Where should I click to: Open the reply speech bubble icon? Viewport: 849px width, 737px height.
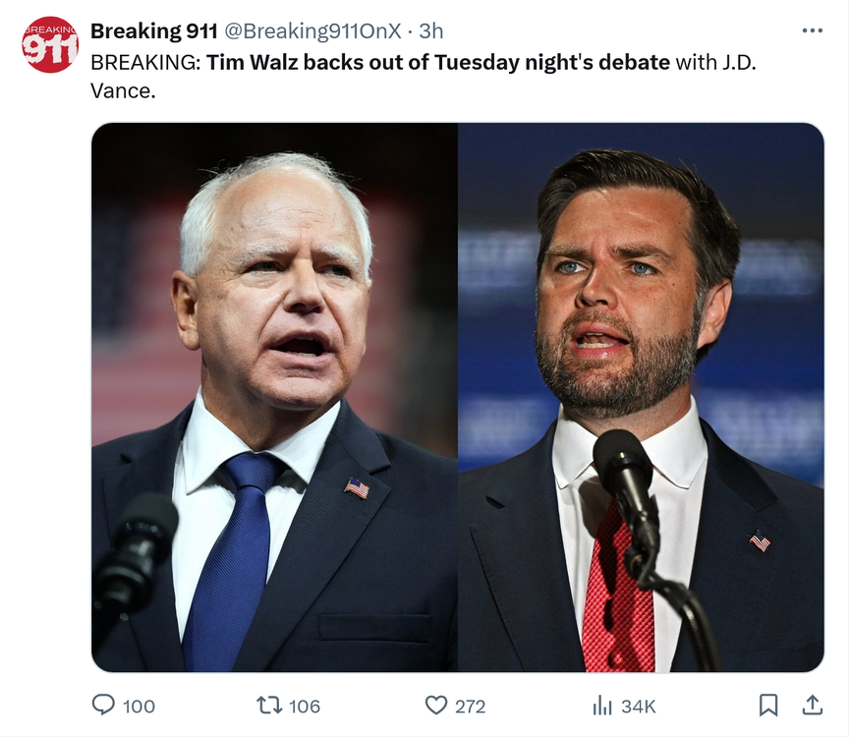103,705
